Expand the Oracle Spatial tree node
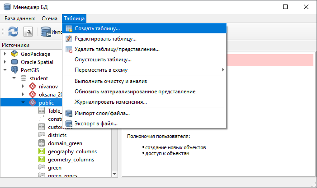Viewport: 317px width, 188px height. (5, 62)
